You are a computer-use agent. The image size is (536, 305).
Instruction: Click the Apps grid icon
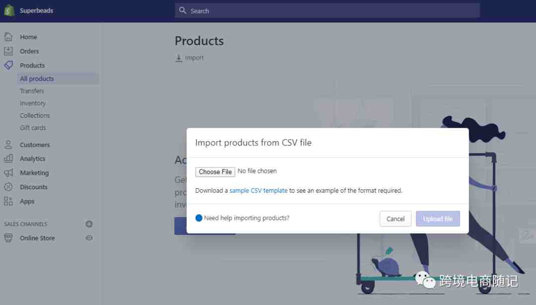click(8, 201)
